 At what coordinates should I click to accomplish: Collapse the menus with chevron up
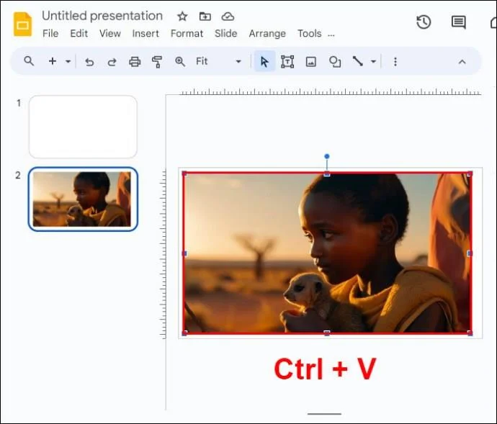[x=462, y=62]
